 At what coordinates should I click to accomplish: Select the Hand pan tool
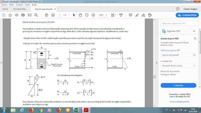click(80, 15)
